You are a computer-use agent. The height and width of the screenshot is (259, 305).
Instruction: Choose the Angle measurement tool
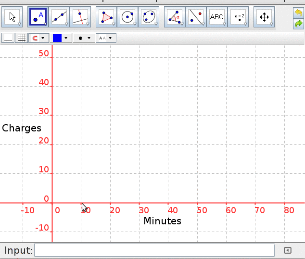(x=174, y=17)
